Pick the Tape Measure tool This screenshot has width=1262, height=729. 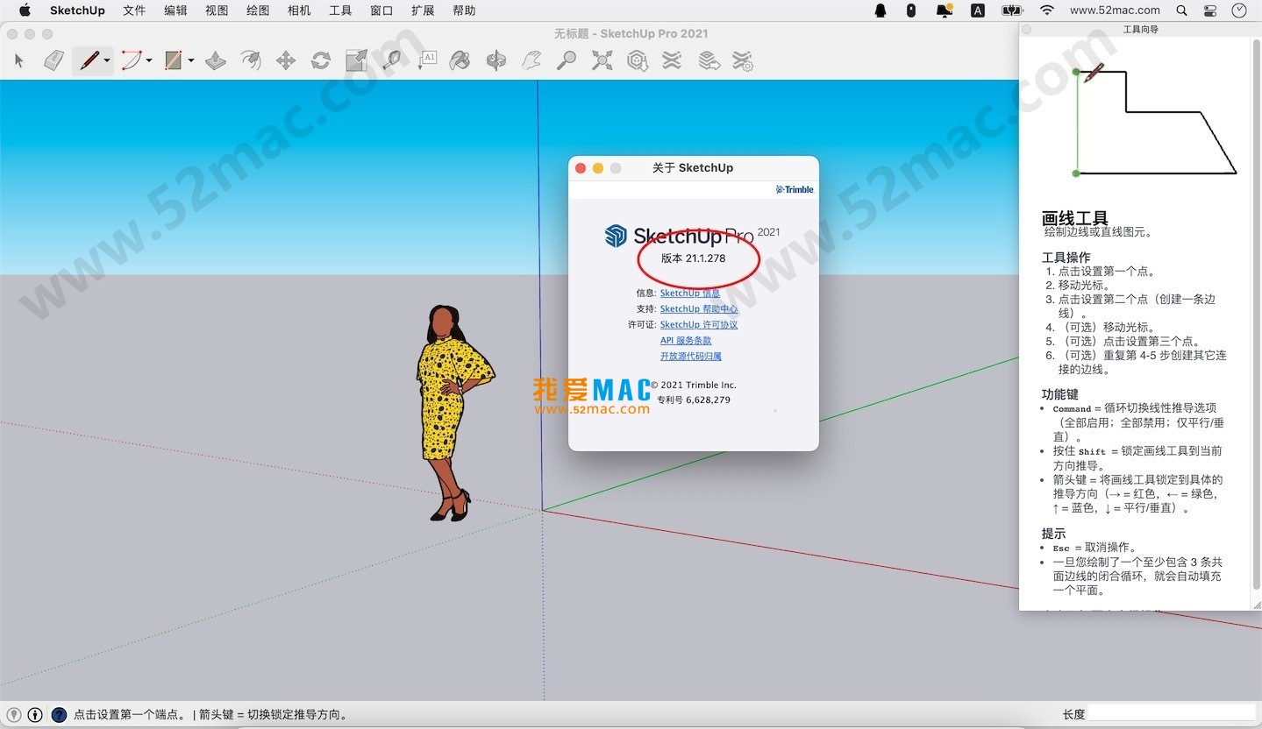[x=391, y=60]
